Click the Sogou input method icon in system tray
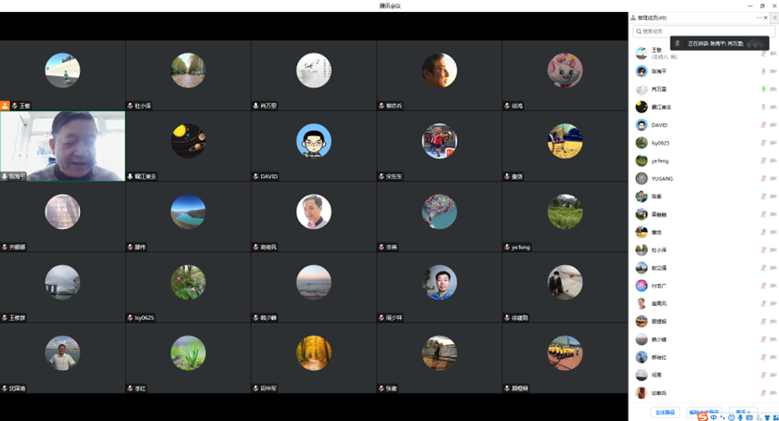779x421 pixels. point(704,417)
